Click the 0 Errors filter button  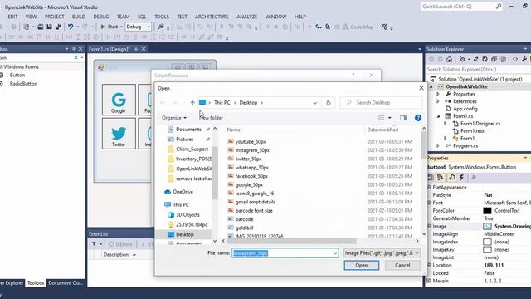pos(120,244)
